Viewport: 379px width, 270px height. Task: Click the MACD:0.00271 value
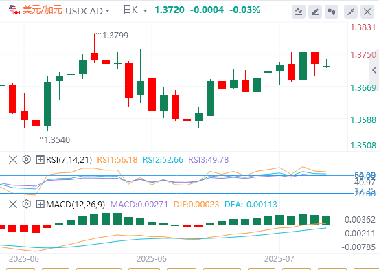coord(139,205)
